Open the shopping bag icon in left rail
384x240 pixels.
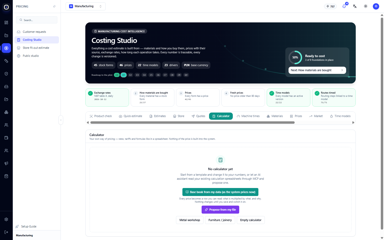[x=6, y=176]
